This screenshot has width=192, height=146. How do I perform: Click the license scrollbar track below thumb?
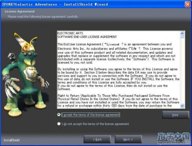pos(182,71)
